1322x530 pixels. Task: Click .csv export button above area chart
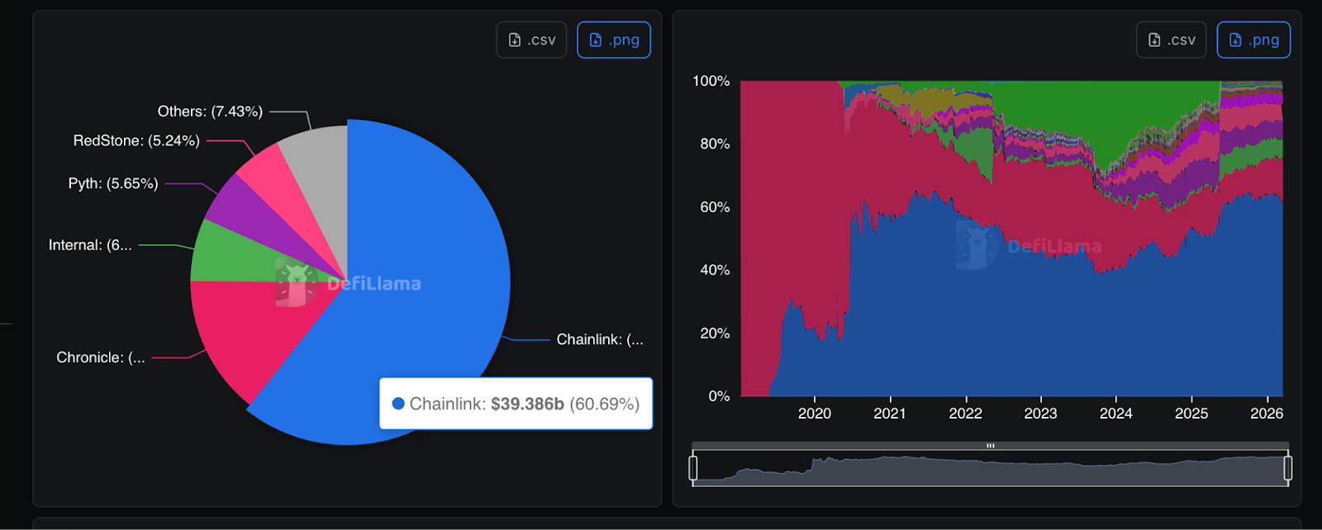coord(1171,40)
